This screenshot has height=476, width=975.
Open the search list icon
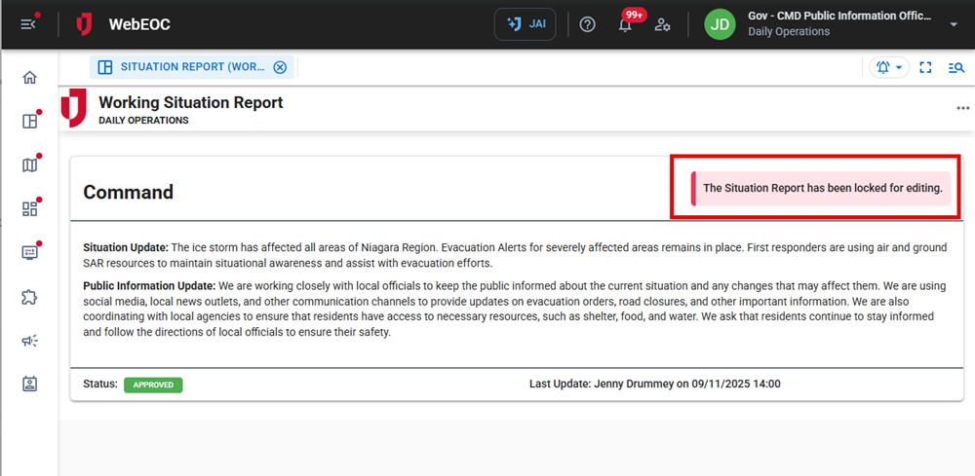955,67
